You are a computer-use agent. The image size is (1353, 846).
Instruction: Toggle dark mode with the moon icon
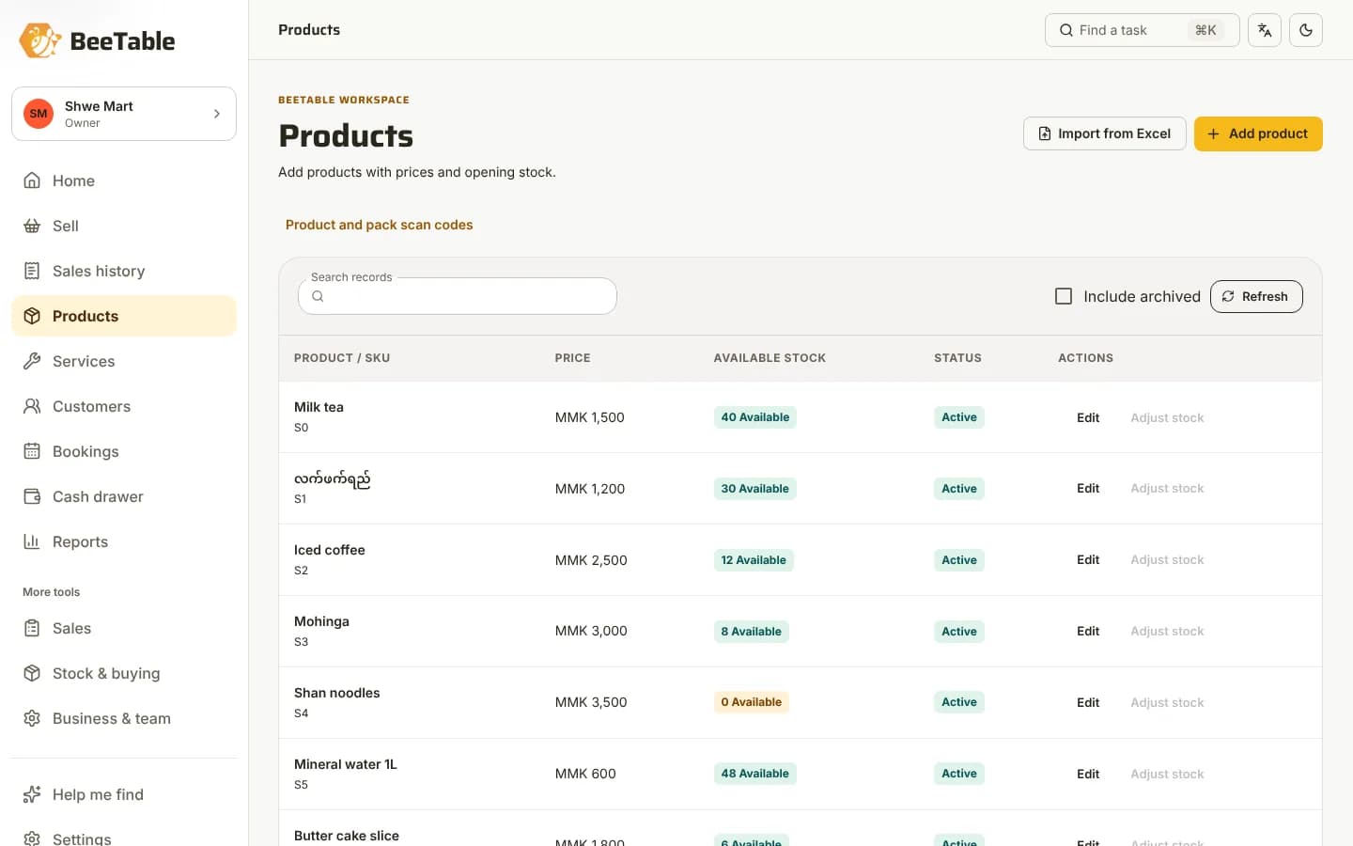point(1306,30)
